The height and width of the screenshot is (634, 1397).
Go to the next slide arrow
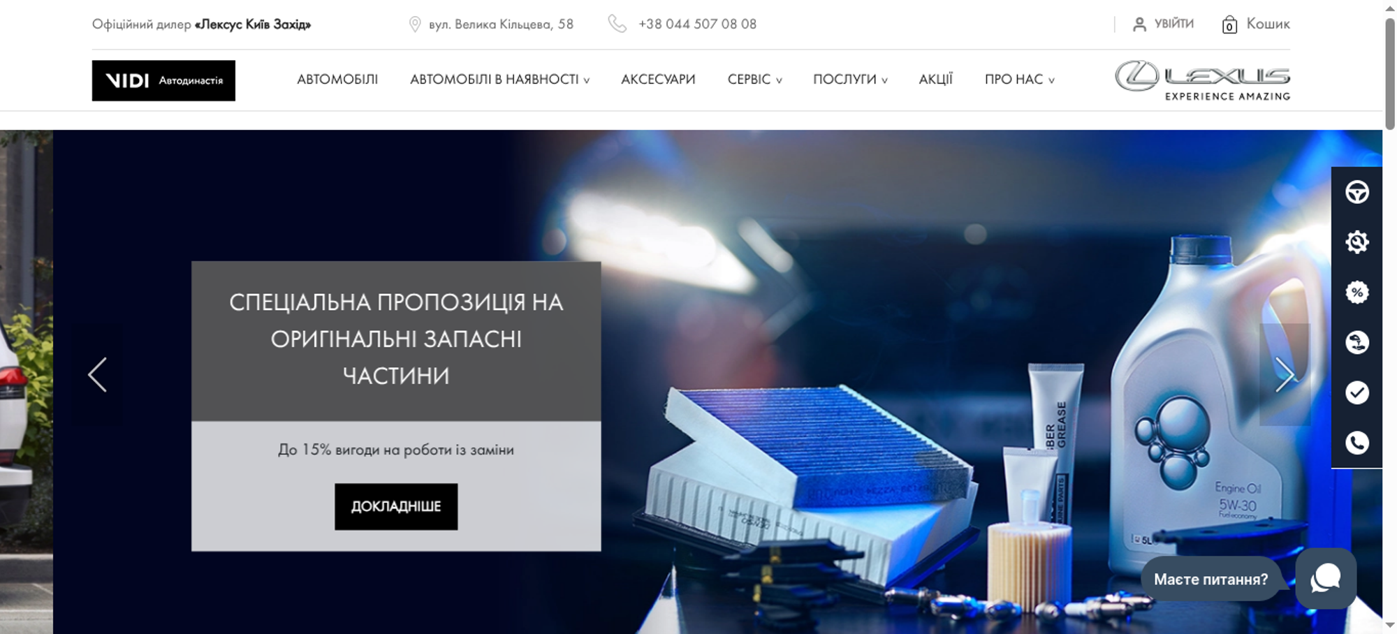pyautogui.click(x=1285, y=375)
